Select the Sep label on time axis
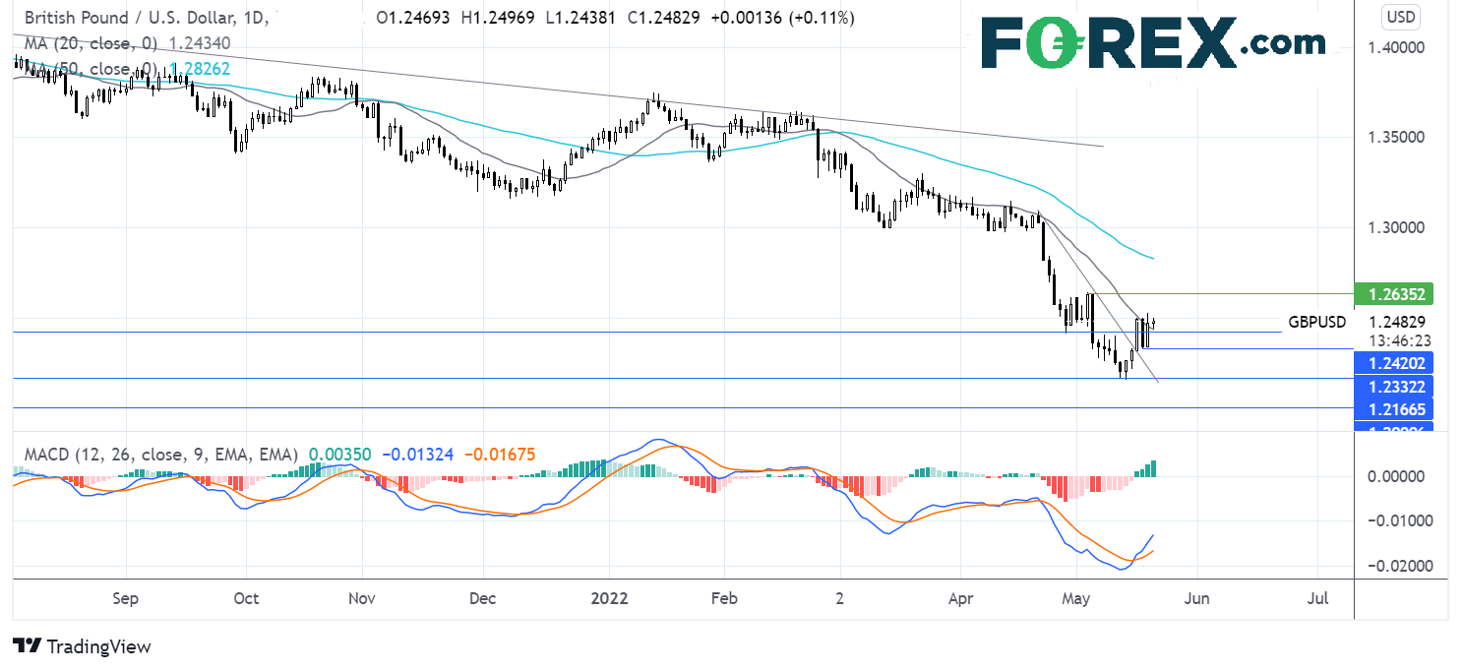The image size is (1463, 672). pyautogui.click(x=126, y=598)
